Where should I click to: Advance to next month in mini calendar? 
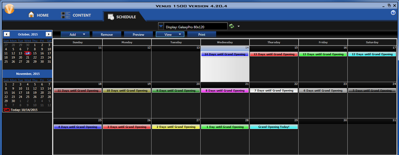pos(49,34)
